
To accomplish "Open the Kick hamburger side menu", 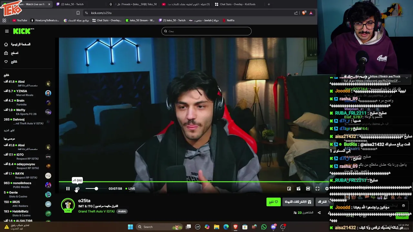I will [x=7, y=31].
